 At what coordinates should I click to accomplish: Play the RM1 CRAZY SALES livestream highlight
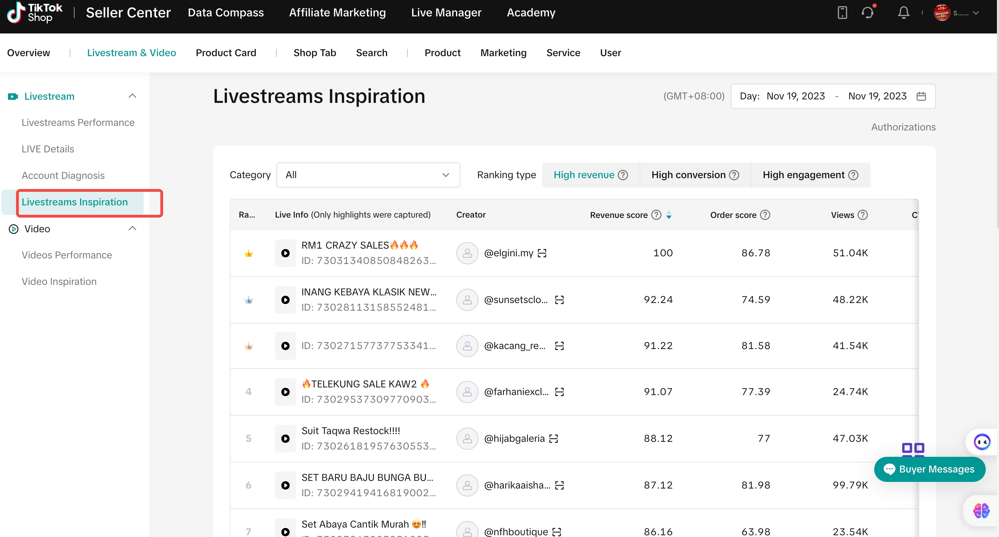[x=285, y=253]
